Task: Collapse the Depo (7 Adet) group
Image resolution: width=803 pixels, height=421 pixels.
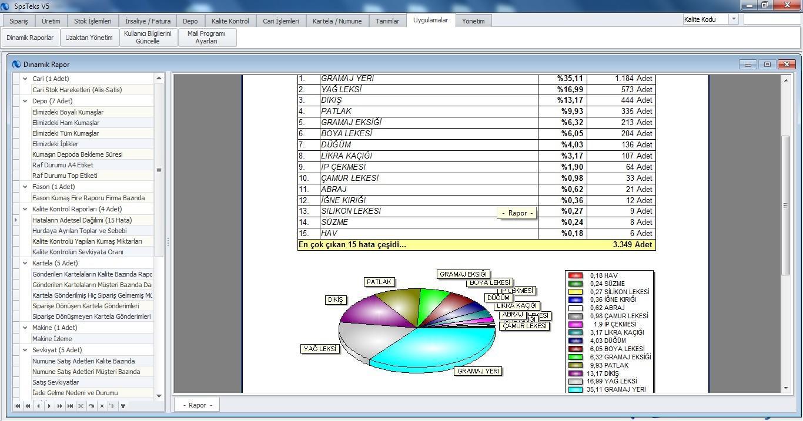Action: click(x=25, y=101)
